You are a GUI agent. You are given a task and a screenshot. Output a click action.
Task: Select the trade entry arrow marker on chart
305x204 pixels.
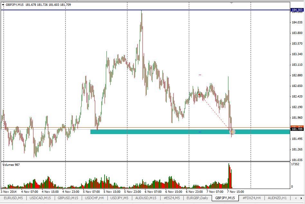[199, 94]
